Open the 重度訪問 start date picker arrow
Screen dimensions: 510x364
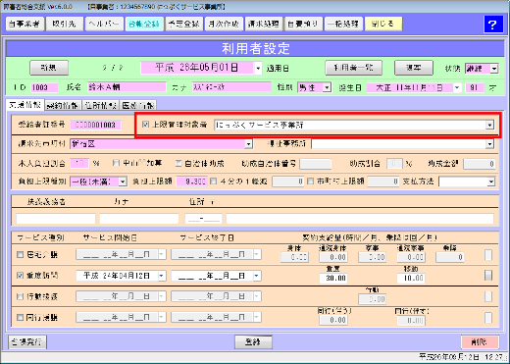162,276
